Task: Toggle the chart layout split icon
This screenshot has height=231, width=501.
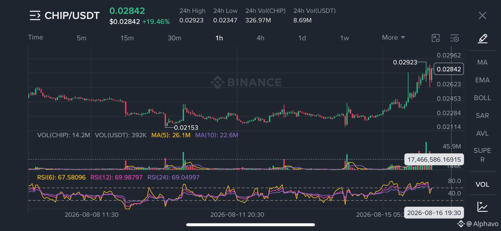Action: coord(436,38)
